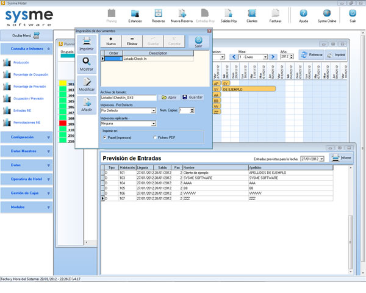Select room 107 entry row
The image size is (366, 293).
pos(217,198)
